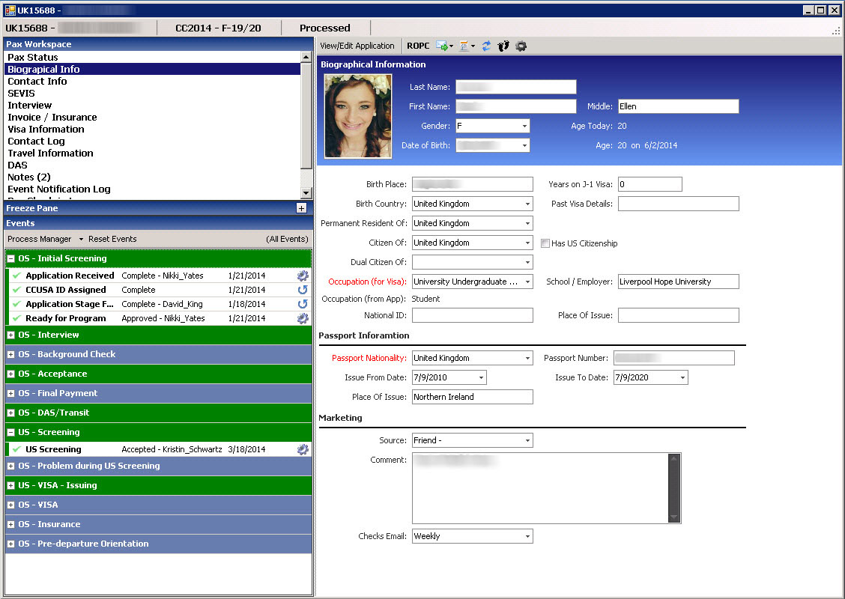845x599 pixels.
Task: Click undo arrow on CCUSA ID Assigned row
Action: pos(303,290)
